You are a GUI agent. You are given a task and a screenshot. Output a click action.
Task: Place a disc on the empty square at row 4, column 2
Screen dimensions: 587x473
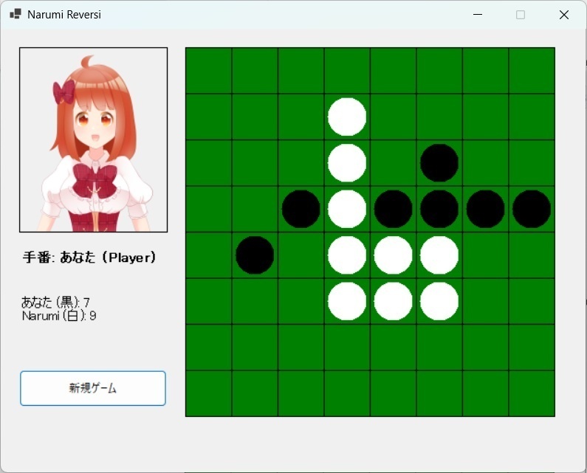point(255,209)
